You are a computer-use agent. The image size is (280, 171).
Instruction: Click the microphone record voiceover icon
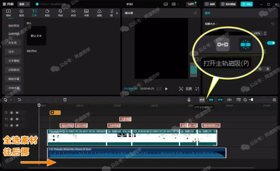pos(190,100)
